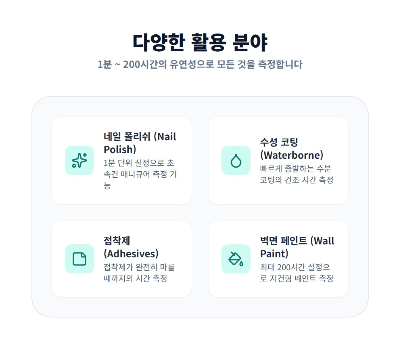Click the subtitle about 1분 ~ 200시간의 유연성
The height and width of the screenshot is (349, 399).
point(200,64)
